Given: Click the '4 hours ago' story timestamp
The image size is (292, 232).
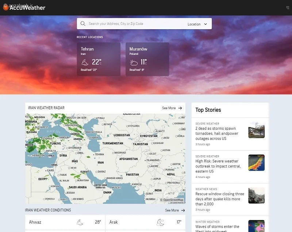Looking at the screenshot, I should [x=203, y=177].
